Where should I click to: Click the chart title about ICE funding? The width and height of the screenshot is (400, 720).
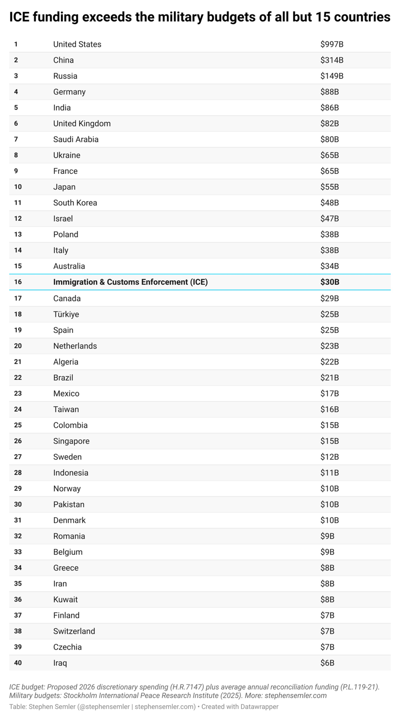pyautogui.click(x=200, y=17)
